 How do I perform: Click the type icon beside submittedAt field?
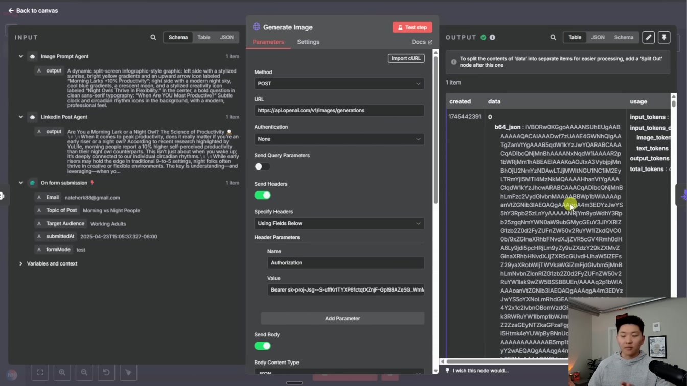point(39,236)
